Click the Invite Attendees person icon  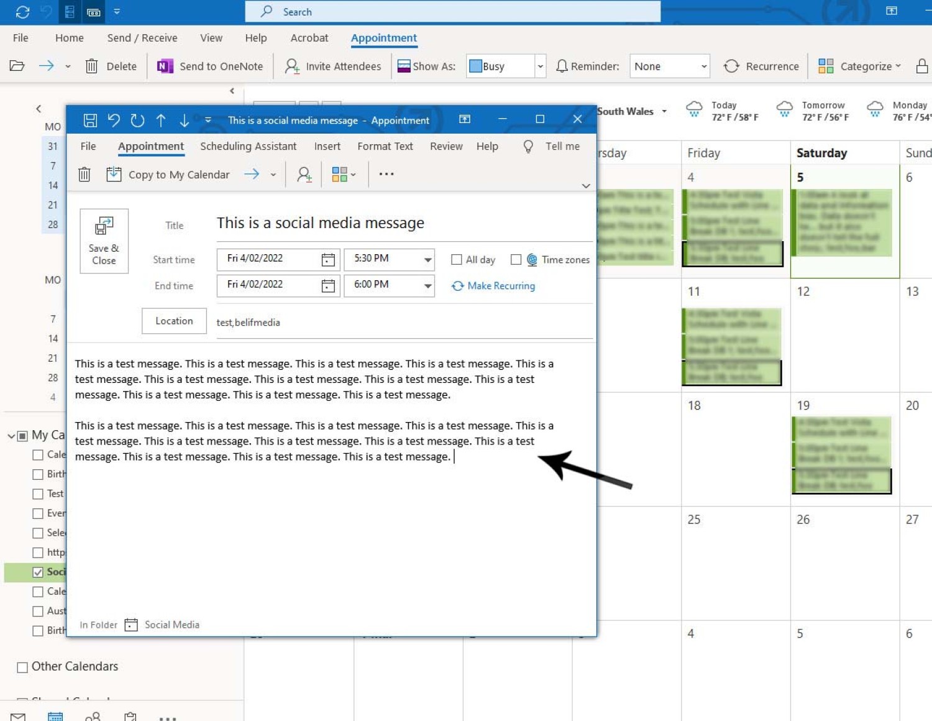304,175
